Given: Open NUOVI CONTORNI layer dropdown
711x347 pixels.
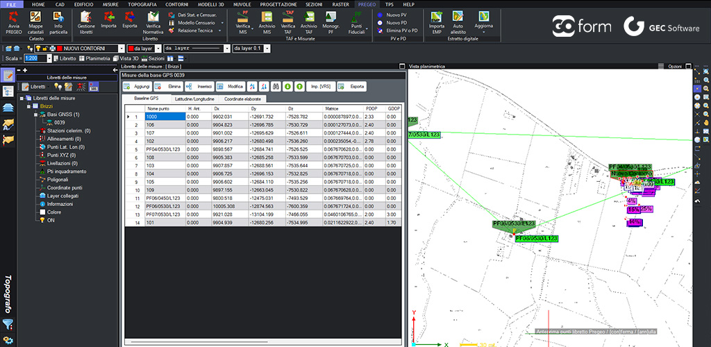Looking at the screenshot, I should (x=121, y=48).
